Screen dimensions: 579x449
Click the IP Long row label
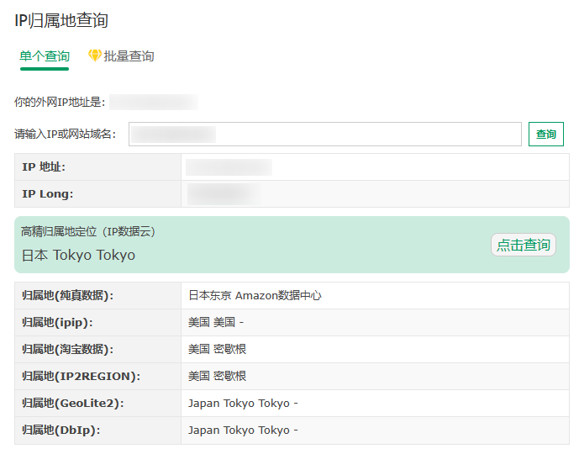pos(48,194)
